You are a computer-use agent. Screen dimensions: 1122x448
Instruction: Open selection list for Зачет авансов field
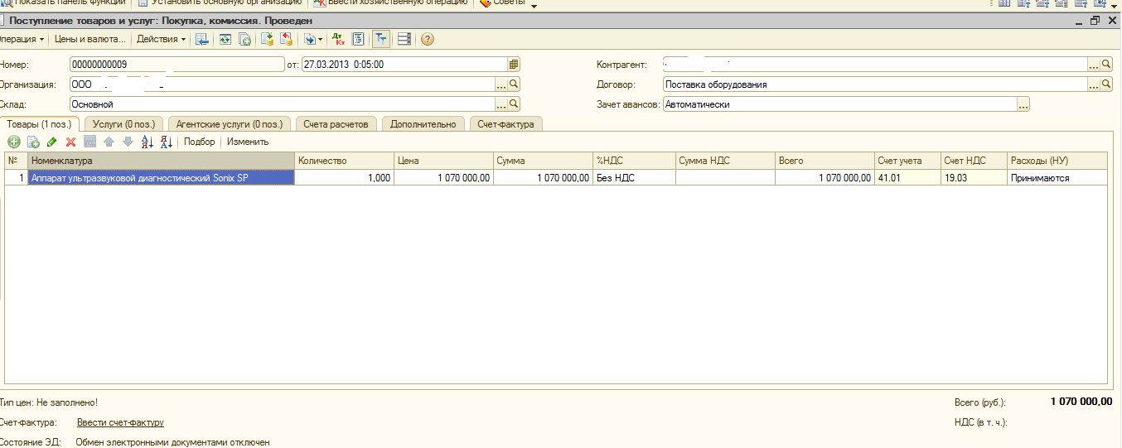tap(1023, 104)
